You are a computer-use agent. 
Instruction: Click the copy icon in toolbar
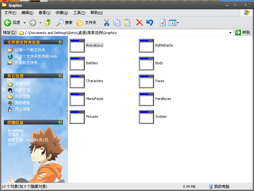[x=117, y=23]
